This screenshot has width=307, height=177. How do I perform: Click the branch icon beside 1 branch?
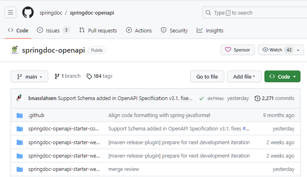(57, 76)
